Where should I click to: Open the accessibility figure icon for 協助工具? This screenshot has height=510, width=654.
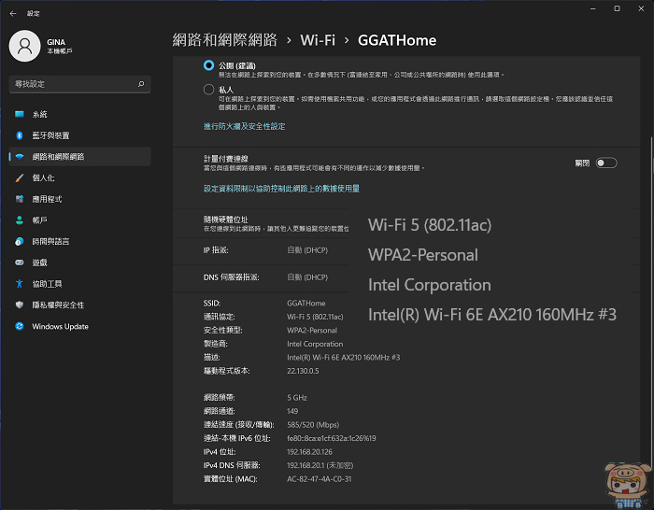tap(20, 284)
